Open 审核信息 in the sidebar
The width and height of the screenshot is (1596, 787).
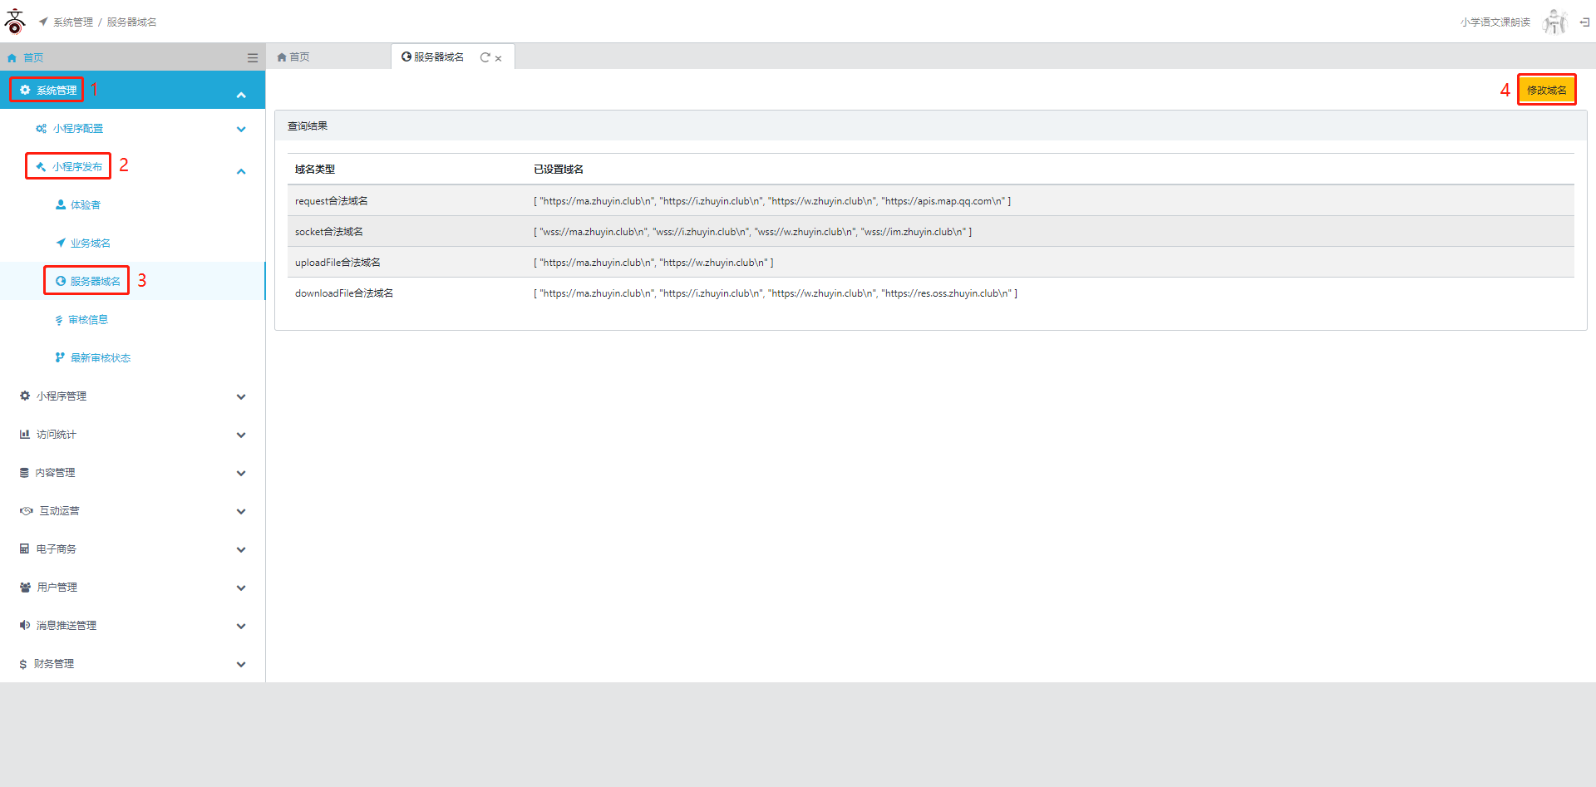pos(87,320)
